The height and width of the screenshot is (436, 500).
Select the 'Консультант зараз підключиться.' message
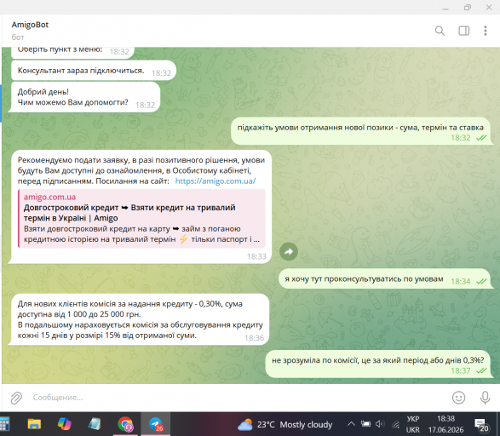click(94, 71)
